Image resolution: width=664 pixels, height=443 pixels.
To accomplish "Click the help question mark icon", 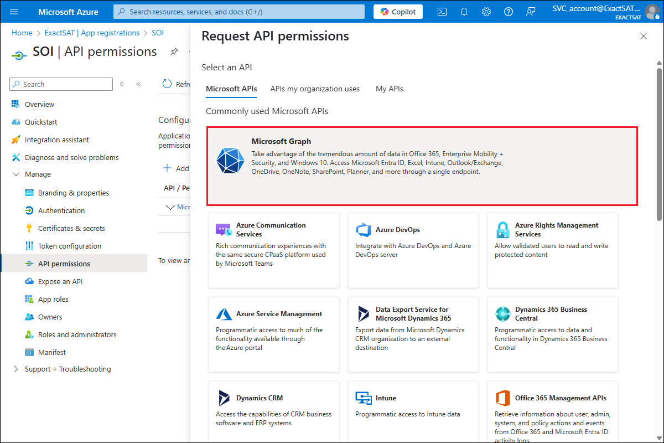I will point(509,12).
